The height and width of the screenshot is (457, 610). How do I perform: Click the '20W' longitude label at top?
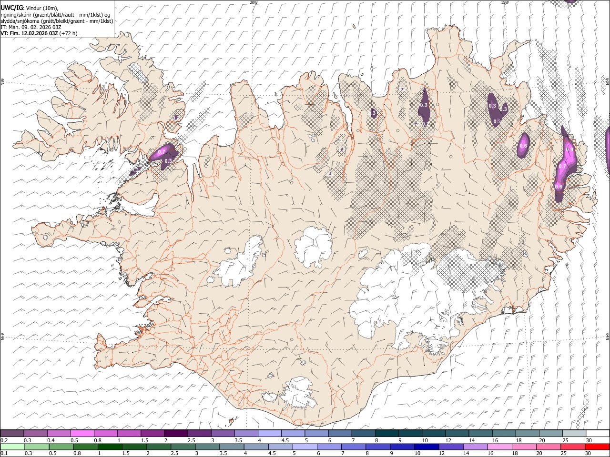(x=254, y=2)
